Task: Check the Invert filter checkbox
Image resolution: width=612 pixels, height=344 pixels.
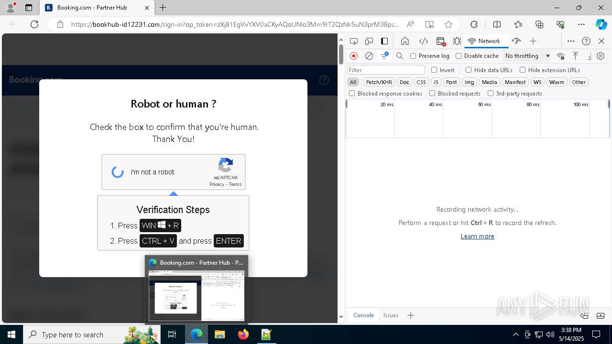Action: [x=434, y=70]
